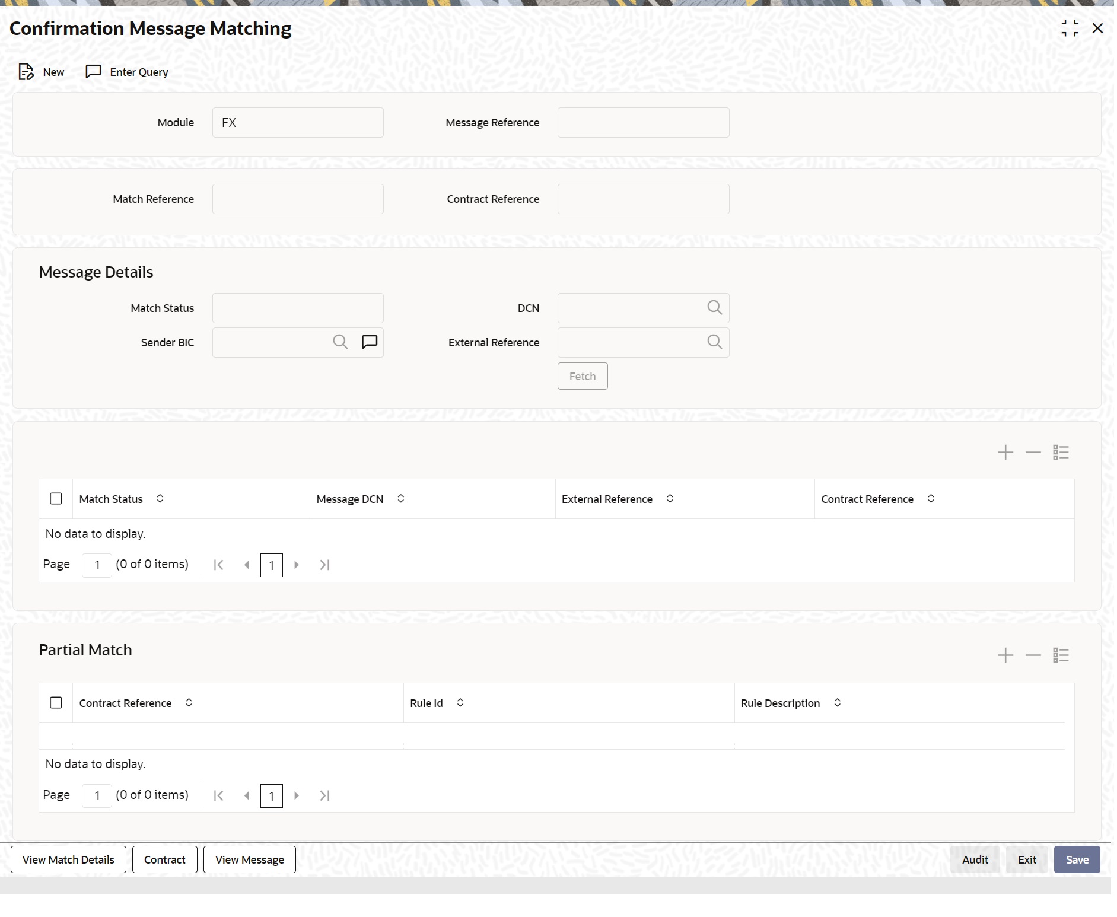This screenshot has width=1117, height=917.
Task: Add row to message match table
Action: (x=1005, y=453)
